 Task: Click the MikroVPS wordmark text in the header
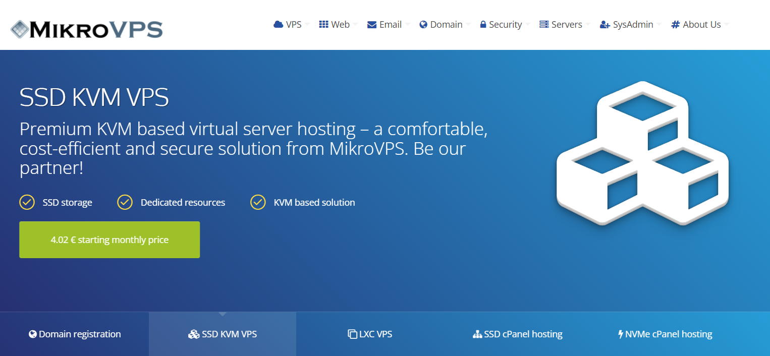96,30
